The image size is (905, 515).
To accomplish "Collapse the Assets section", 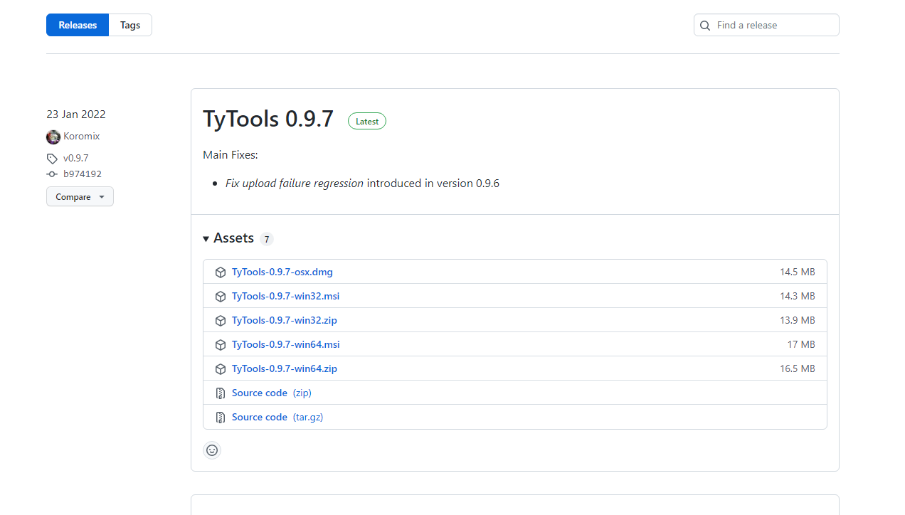I will pos(206,238).
